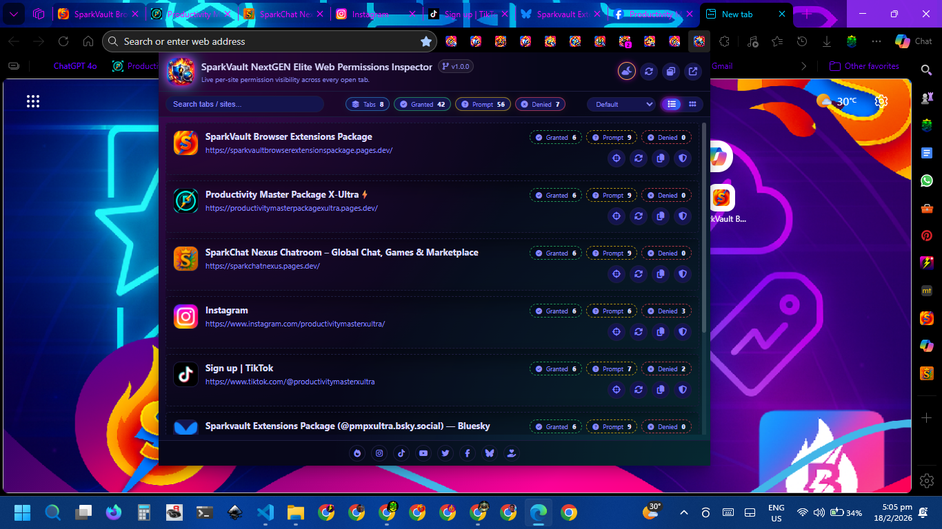
Task: Click the YouTube icon in the footer
Action: [x=423, y=453]
